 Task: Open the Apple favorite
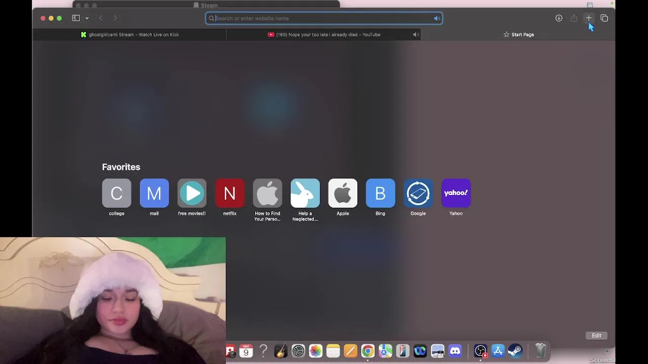coord(343,197)
